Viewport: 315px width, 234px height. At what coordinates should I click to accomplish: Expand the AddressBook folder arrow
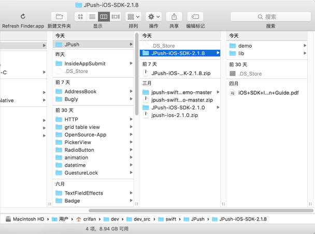[131, 91]
